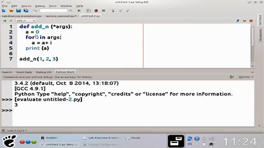Click the Step Into debugger icon

point(113,11)
